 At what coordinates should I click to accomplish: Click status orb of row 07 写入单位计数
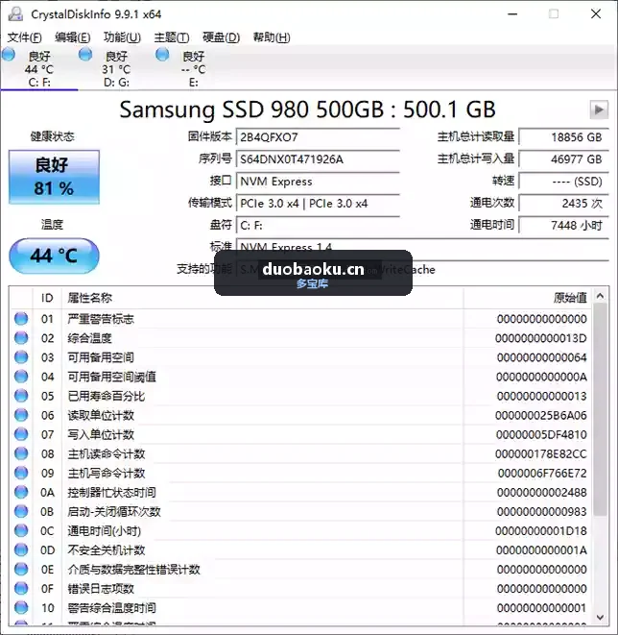[21, 434]
